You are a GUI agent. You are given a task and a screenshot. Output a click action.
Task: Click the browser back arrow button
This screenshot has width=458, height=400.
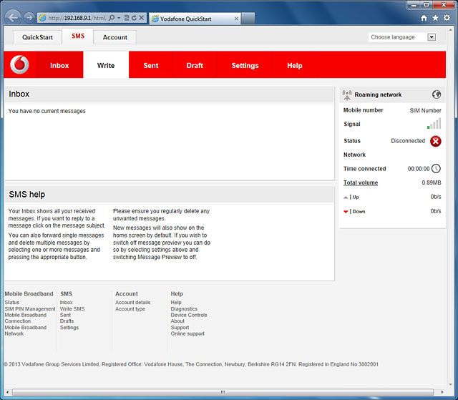13,17
